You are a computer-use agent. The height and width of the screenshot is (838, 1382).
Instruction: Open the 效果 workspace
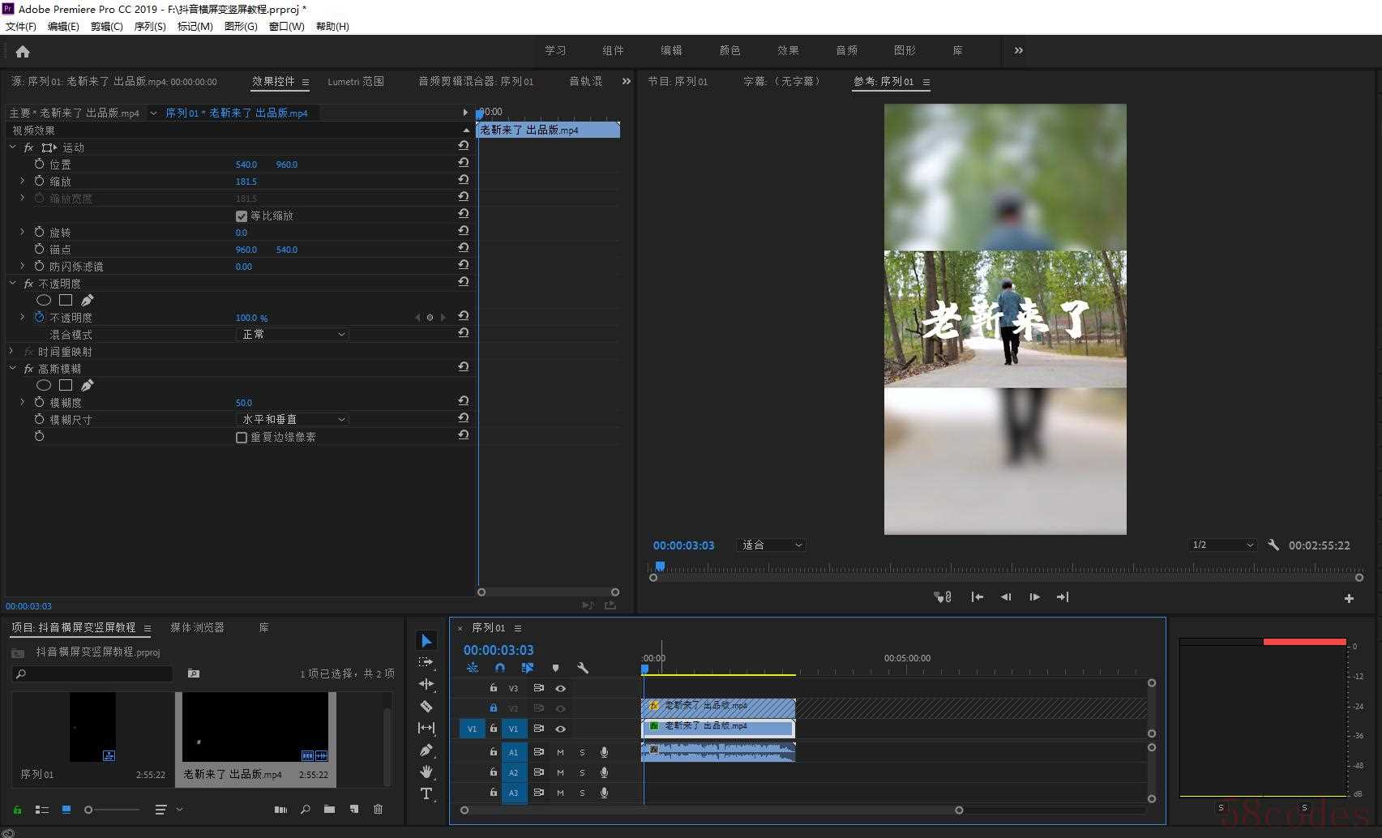(x=788, y=50)
